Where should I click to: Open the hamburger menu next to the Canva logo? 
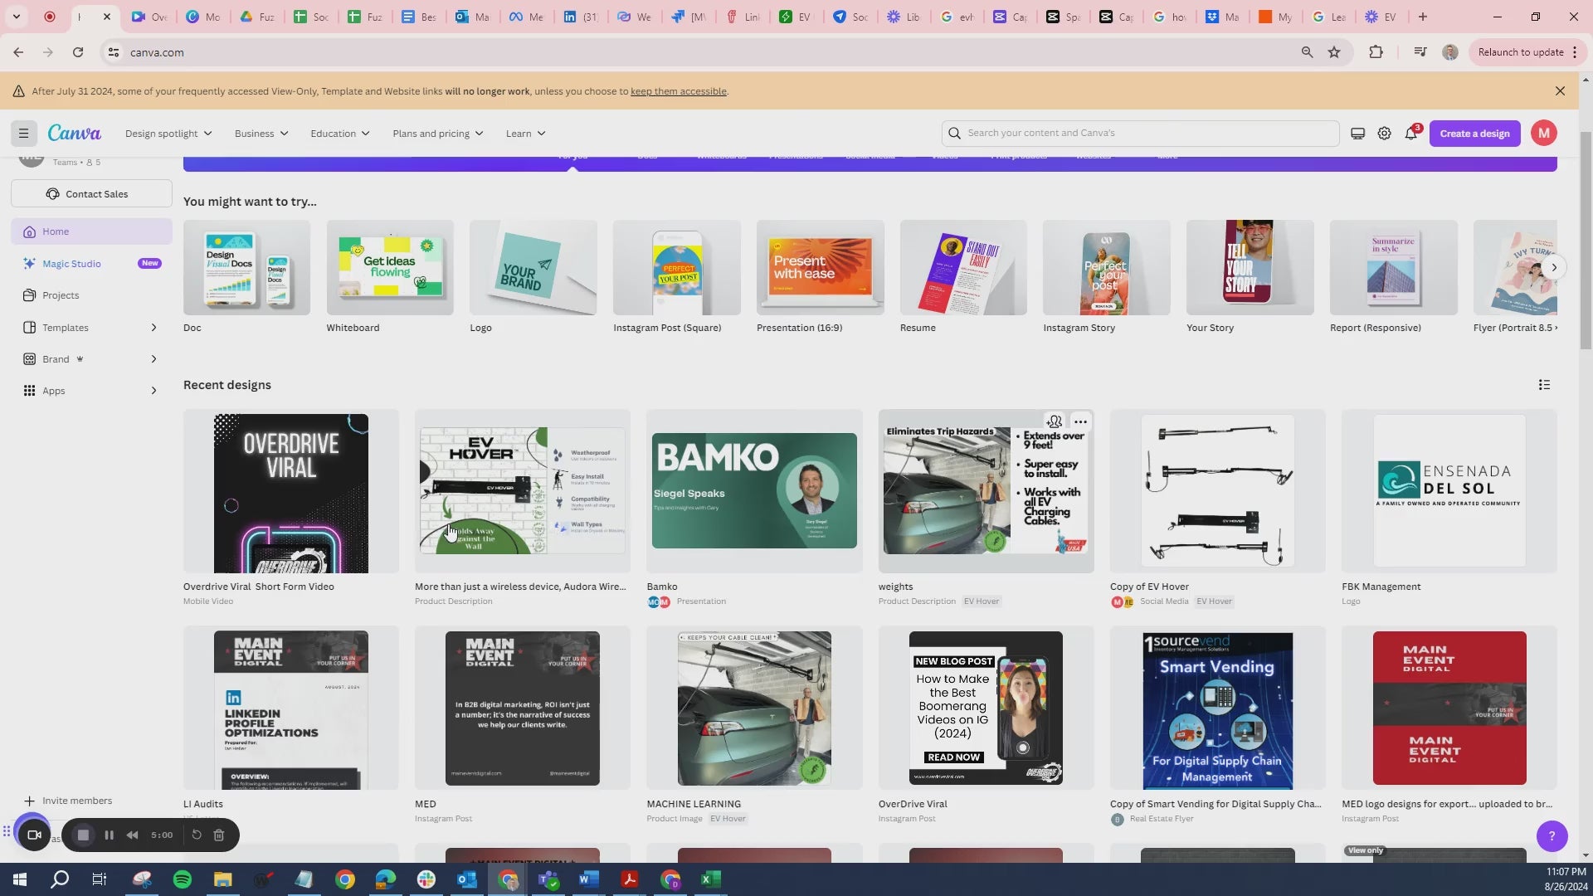(x=24, y=134)
